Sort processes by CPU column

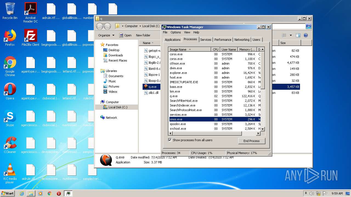[x=216, y=50]
